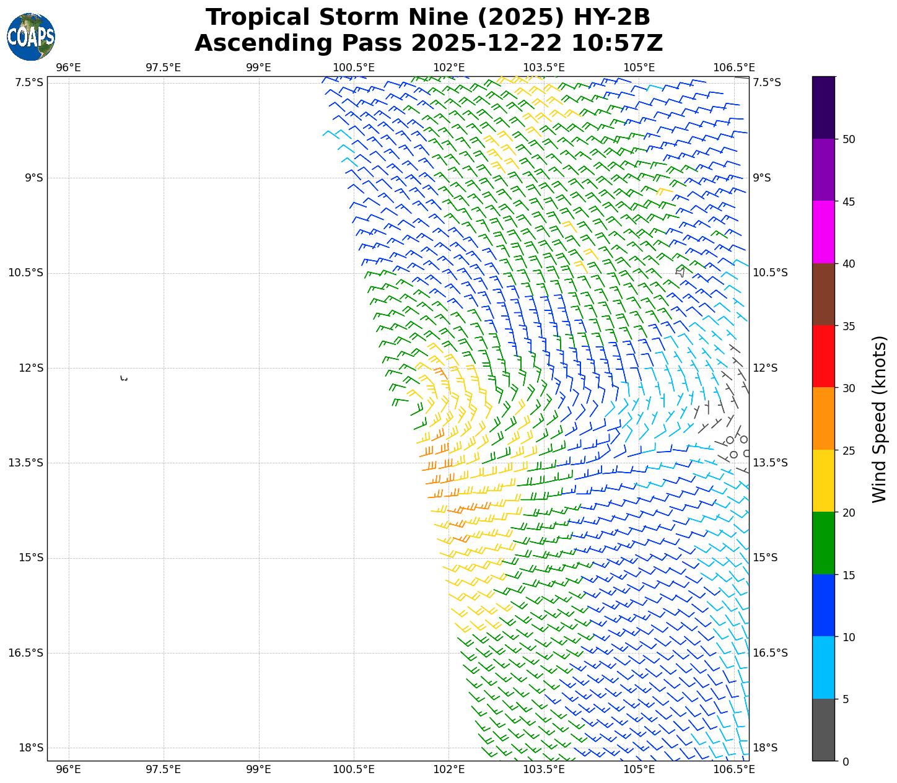Select the green 15-20 knot colorbar segment
897x783 pixels.
pyautogui.click(x=823, y=543)
